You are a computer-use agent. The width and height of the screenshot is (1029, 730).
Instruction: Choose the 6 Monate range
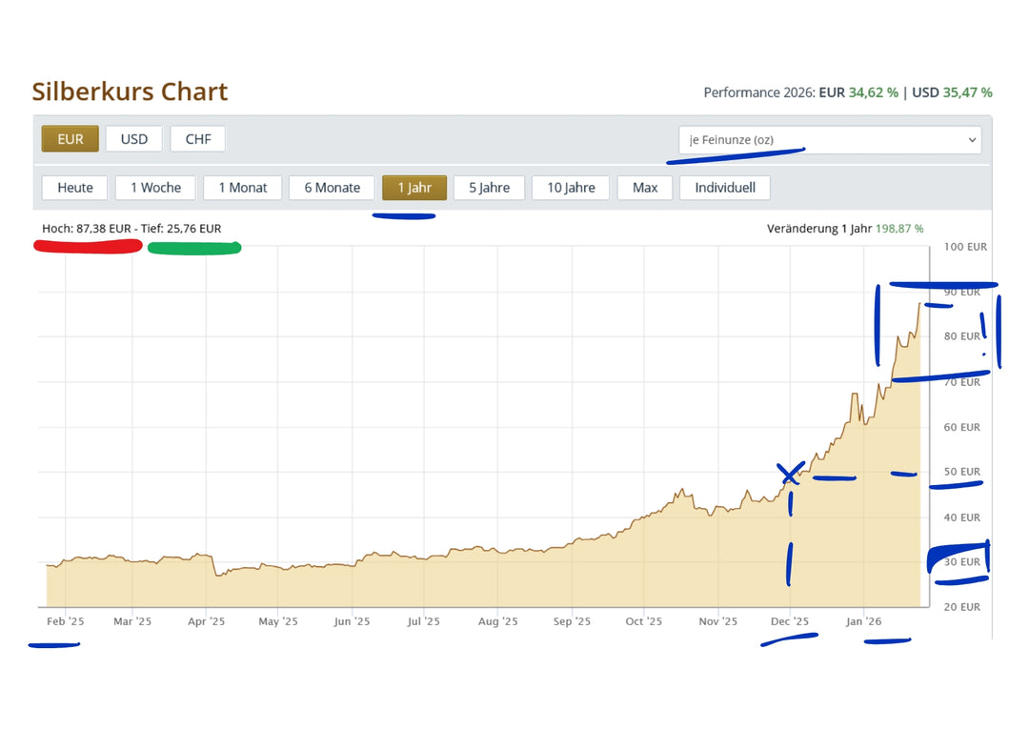coord(333,188)
